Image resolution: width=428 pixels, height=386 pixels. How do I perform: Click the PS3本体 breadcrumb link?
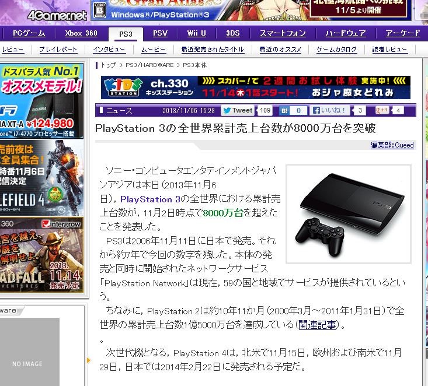coord(195,65)
